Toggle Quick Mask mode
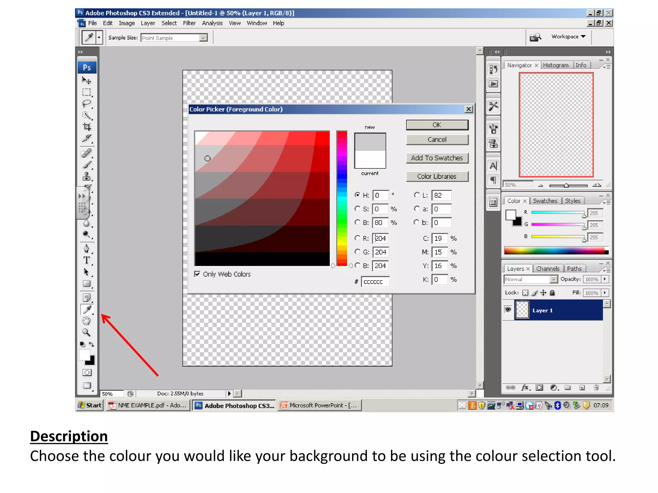 (87, 372)
